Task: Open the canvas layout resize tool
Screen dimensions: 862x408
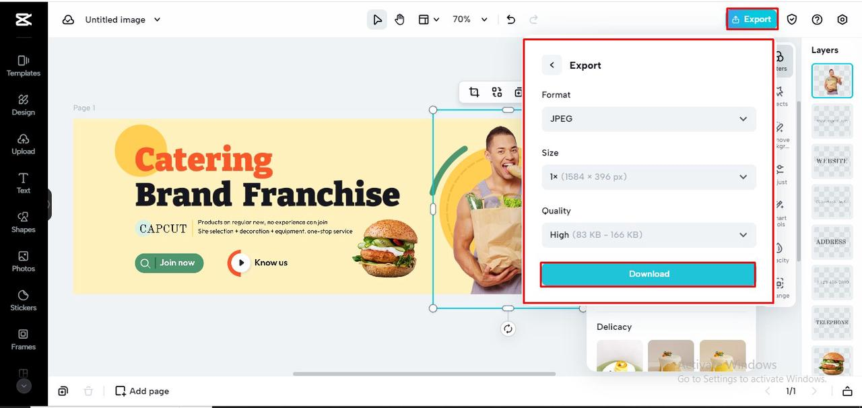Action: (x=424, y=20)
